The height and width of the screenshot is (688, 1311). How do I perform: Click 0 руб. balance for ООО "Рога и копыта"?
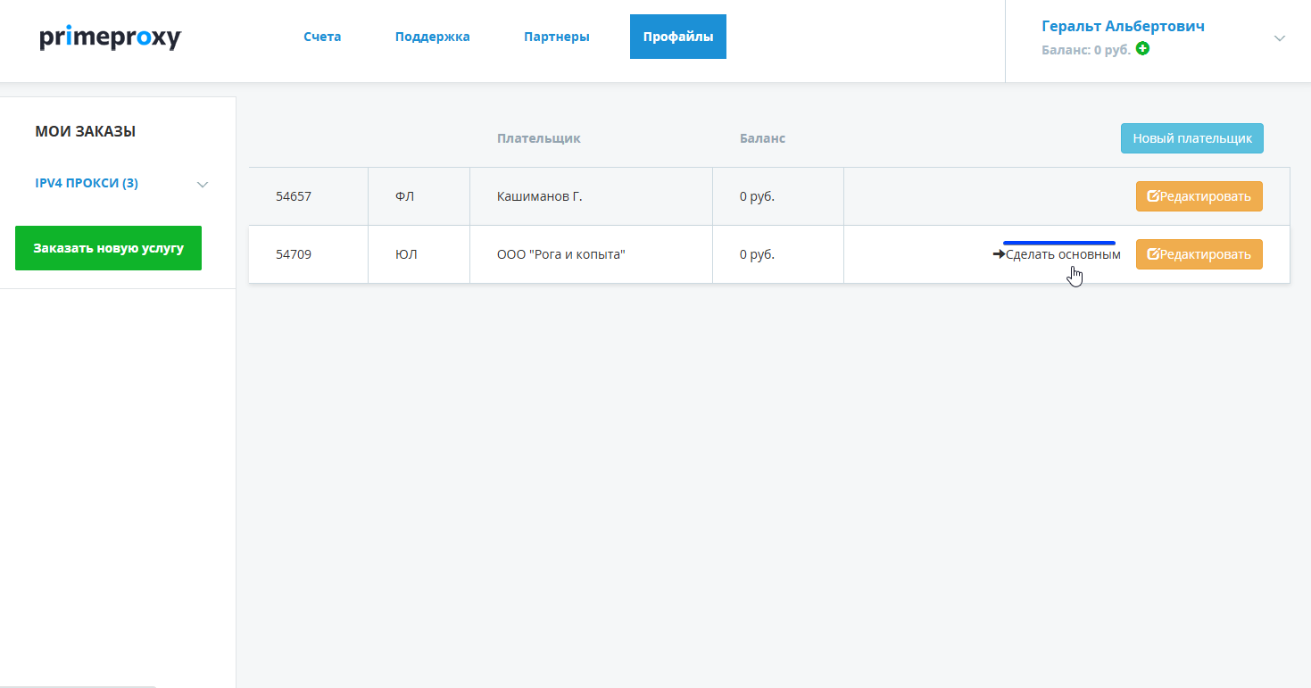[x=757, y=254]
